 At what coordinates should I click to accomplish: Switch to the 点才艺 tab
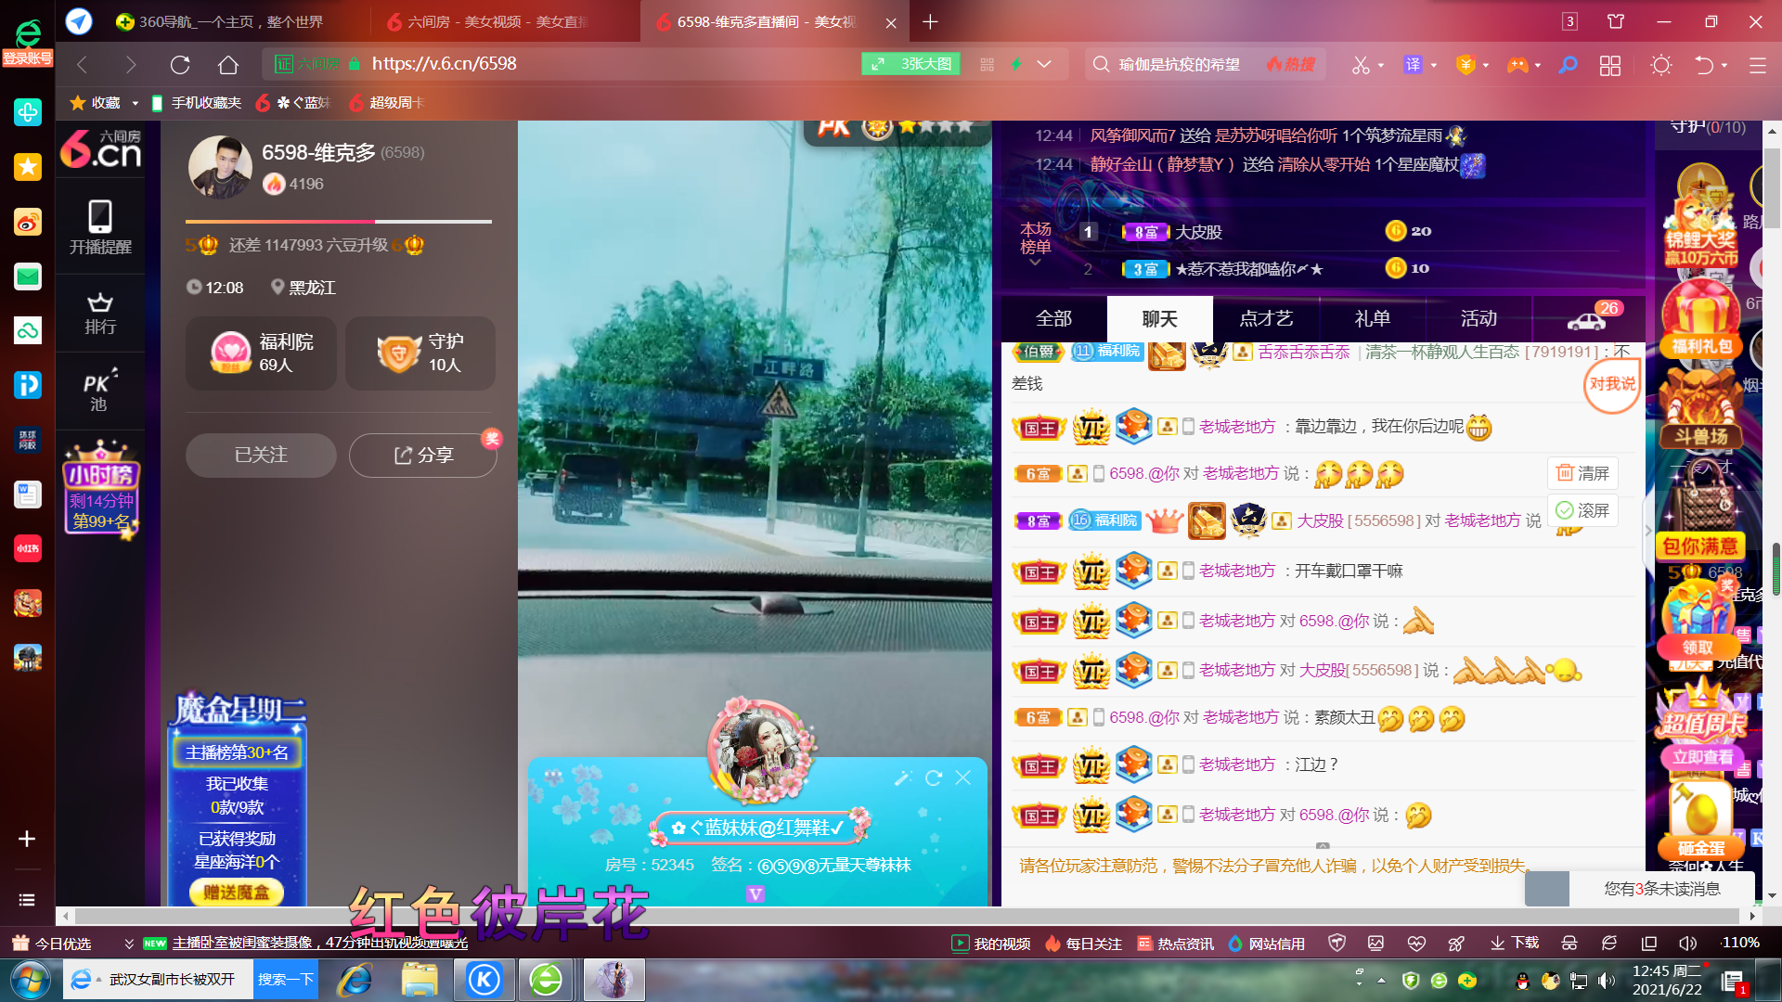(x=1266, y=318)
